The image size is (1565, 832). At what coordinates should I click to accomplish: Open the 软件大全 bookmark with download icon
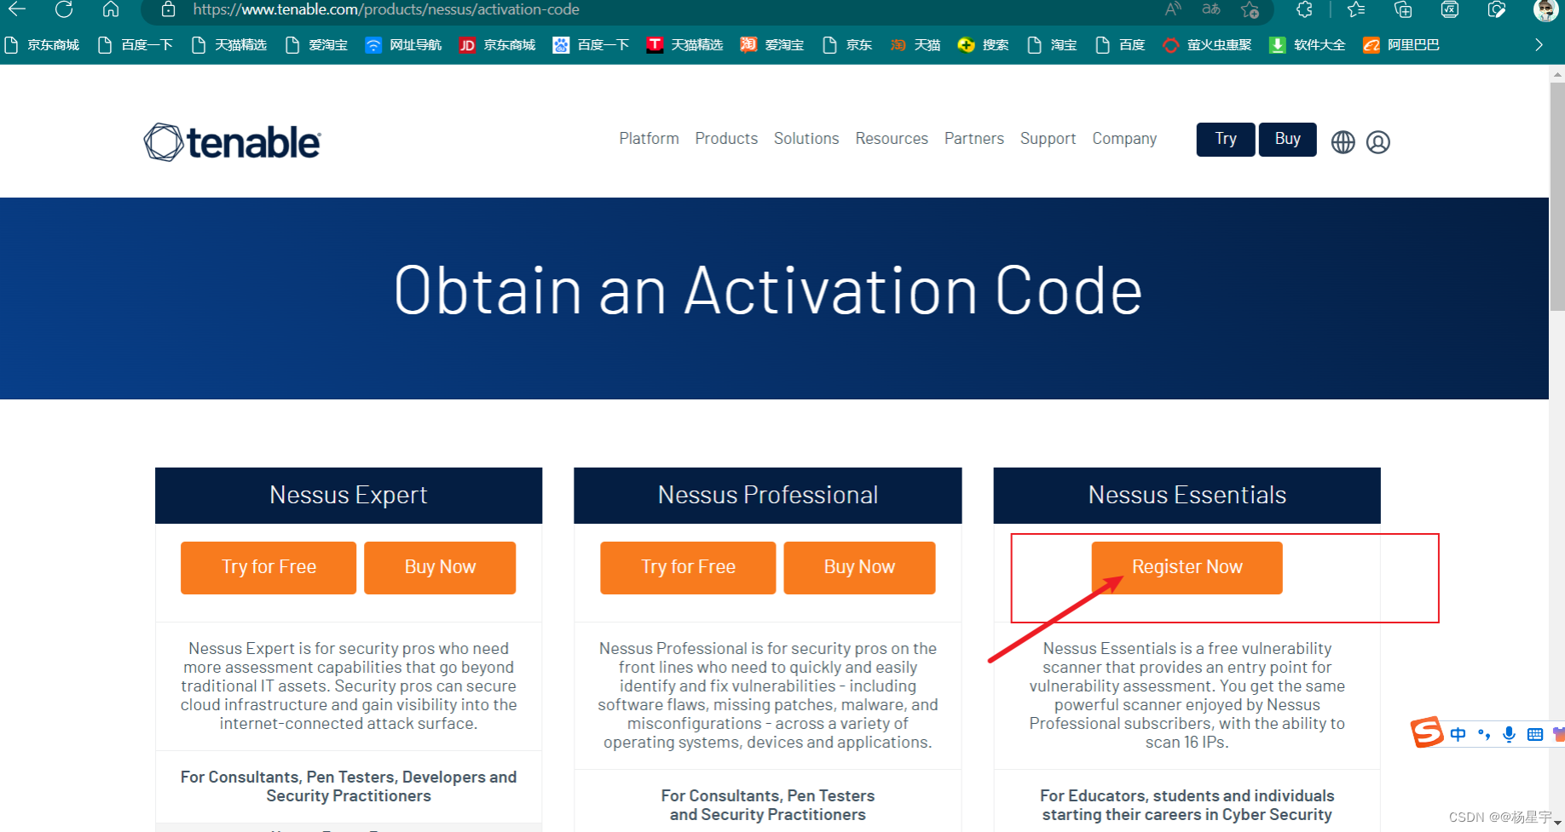tap(1307, 45)
